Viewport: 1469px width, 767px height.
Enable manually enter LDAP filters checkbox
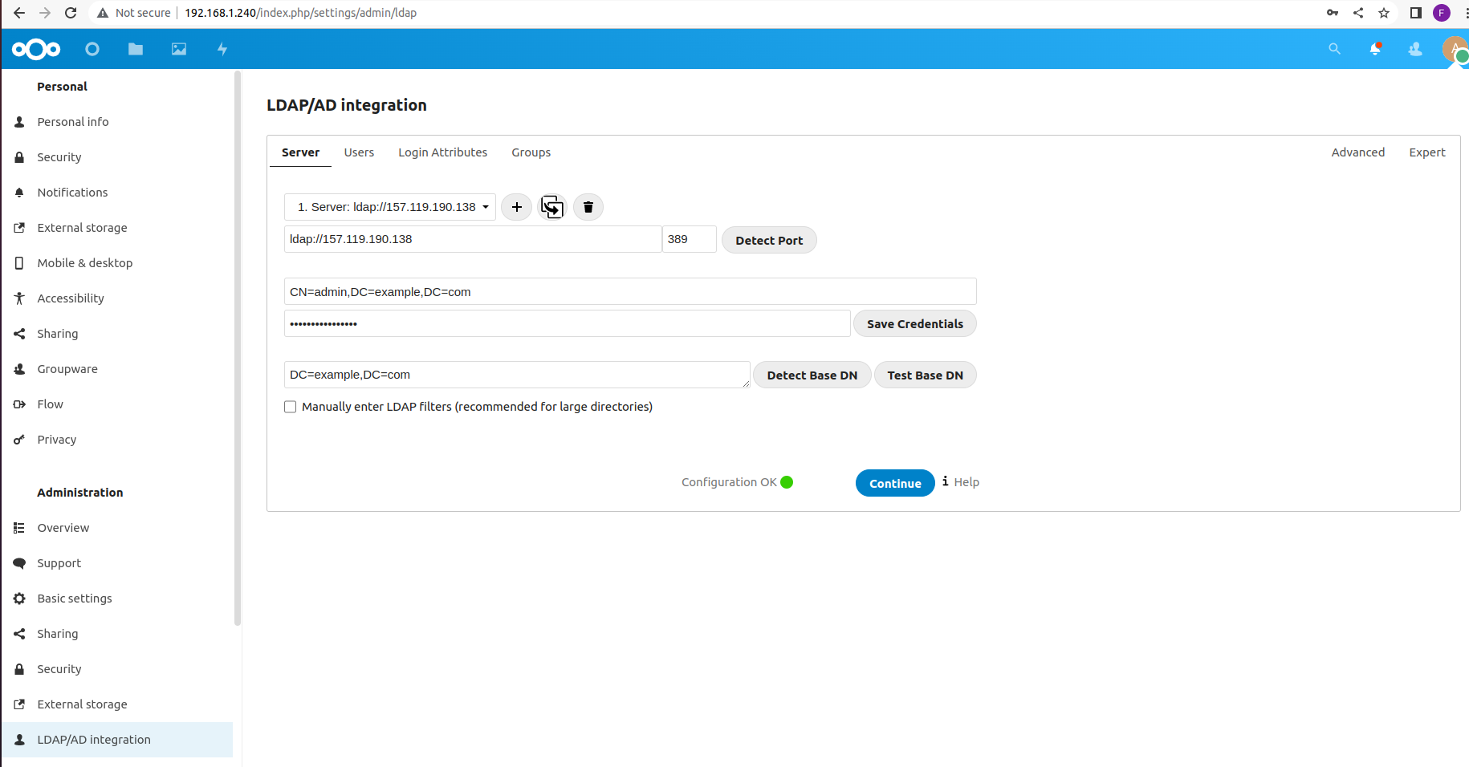291,407
